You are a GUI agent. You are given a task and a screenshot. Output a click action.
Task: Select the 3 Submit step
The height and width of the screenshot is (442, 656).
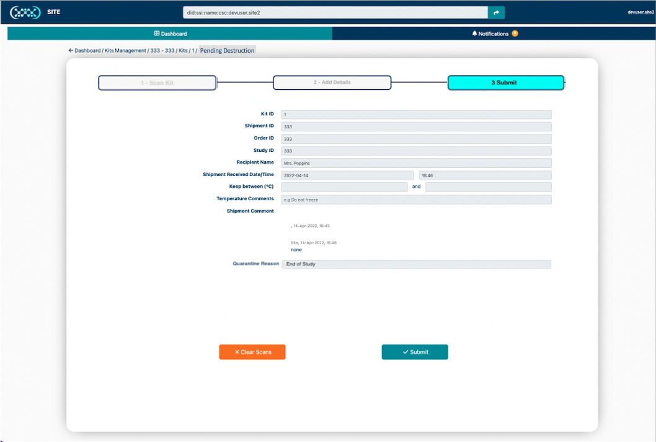506,82
